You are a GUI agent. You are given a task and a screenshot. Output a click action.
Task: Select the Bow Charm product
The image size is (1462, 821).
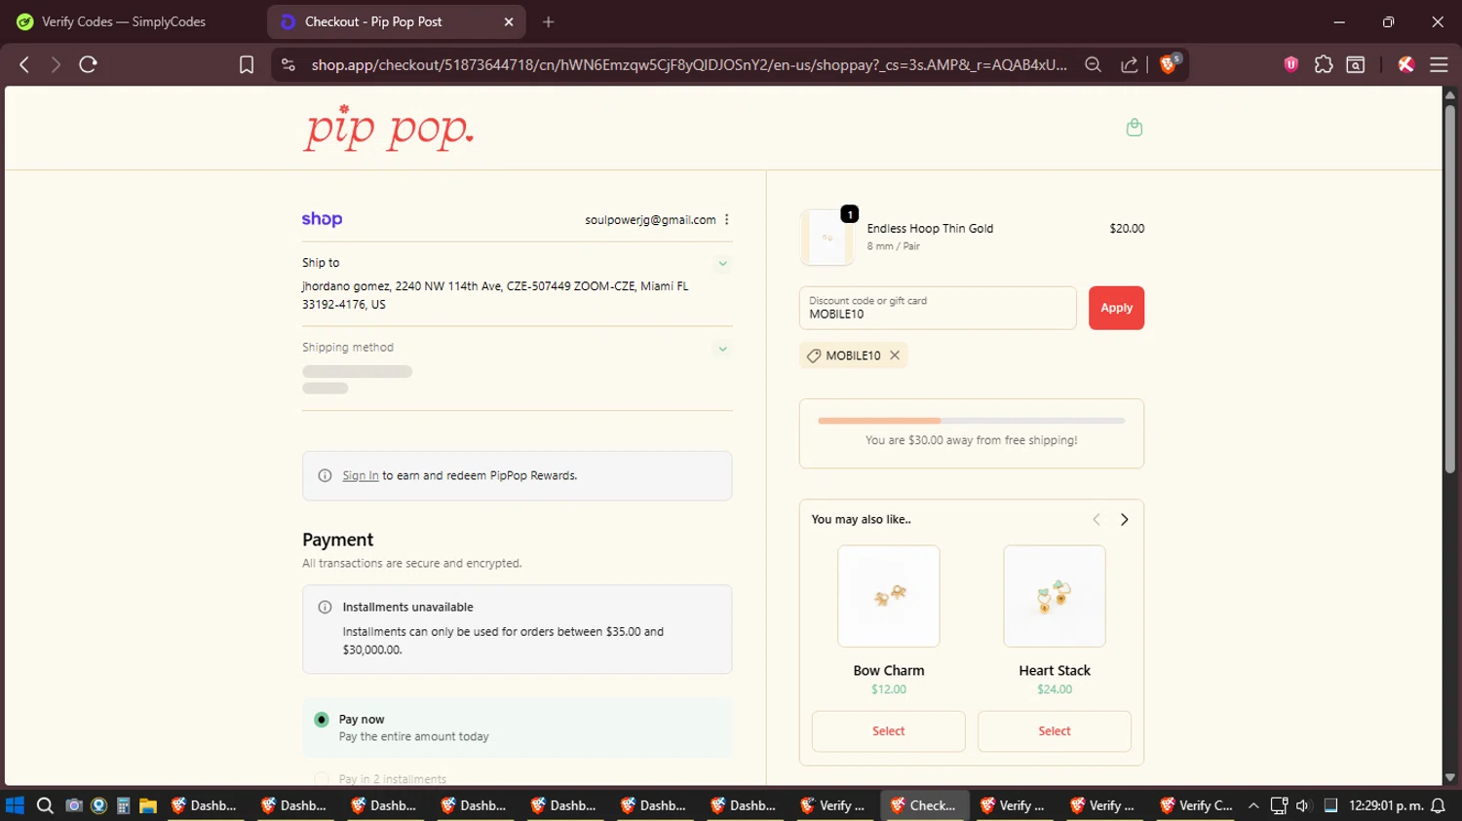click(888, 731)
